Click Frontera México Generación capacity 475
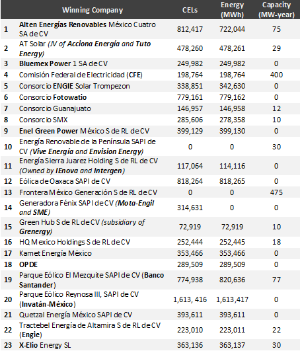 point(276,193)
